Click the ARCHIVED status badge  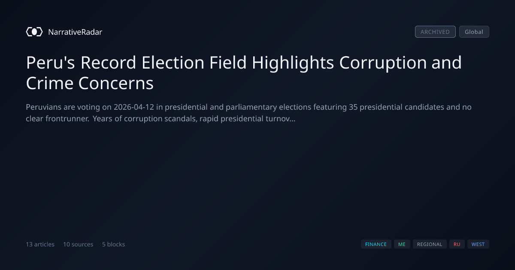pyautogui.click(x=435, y=32)
